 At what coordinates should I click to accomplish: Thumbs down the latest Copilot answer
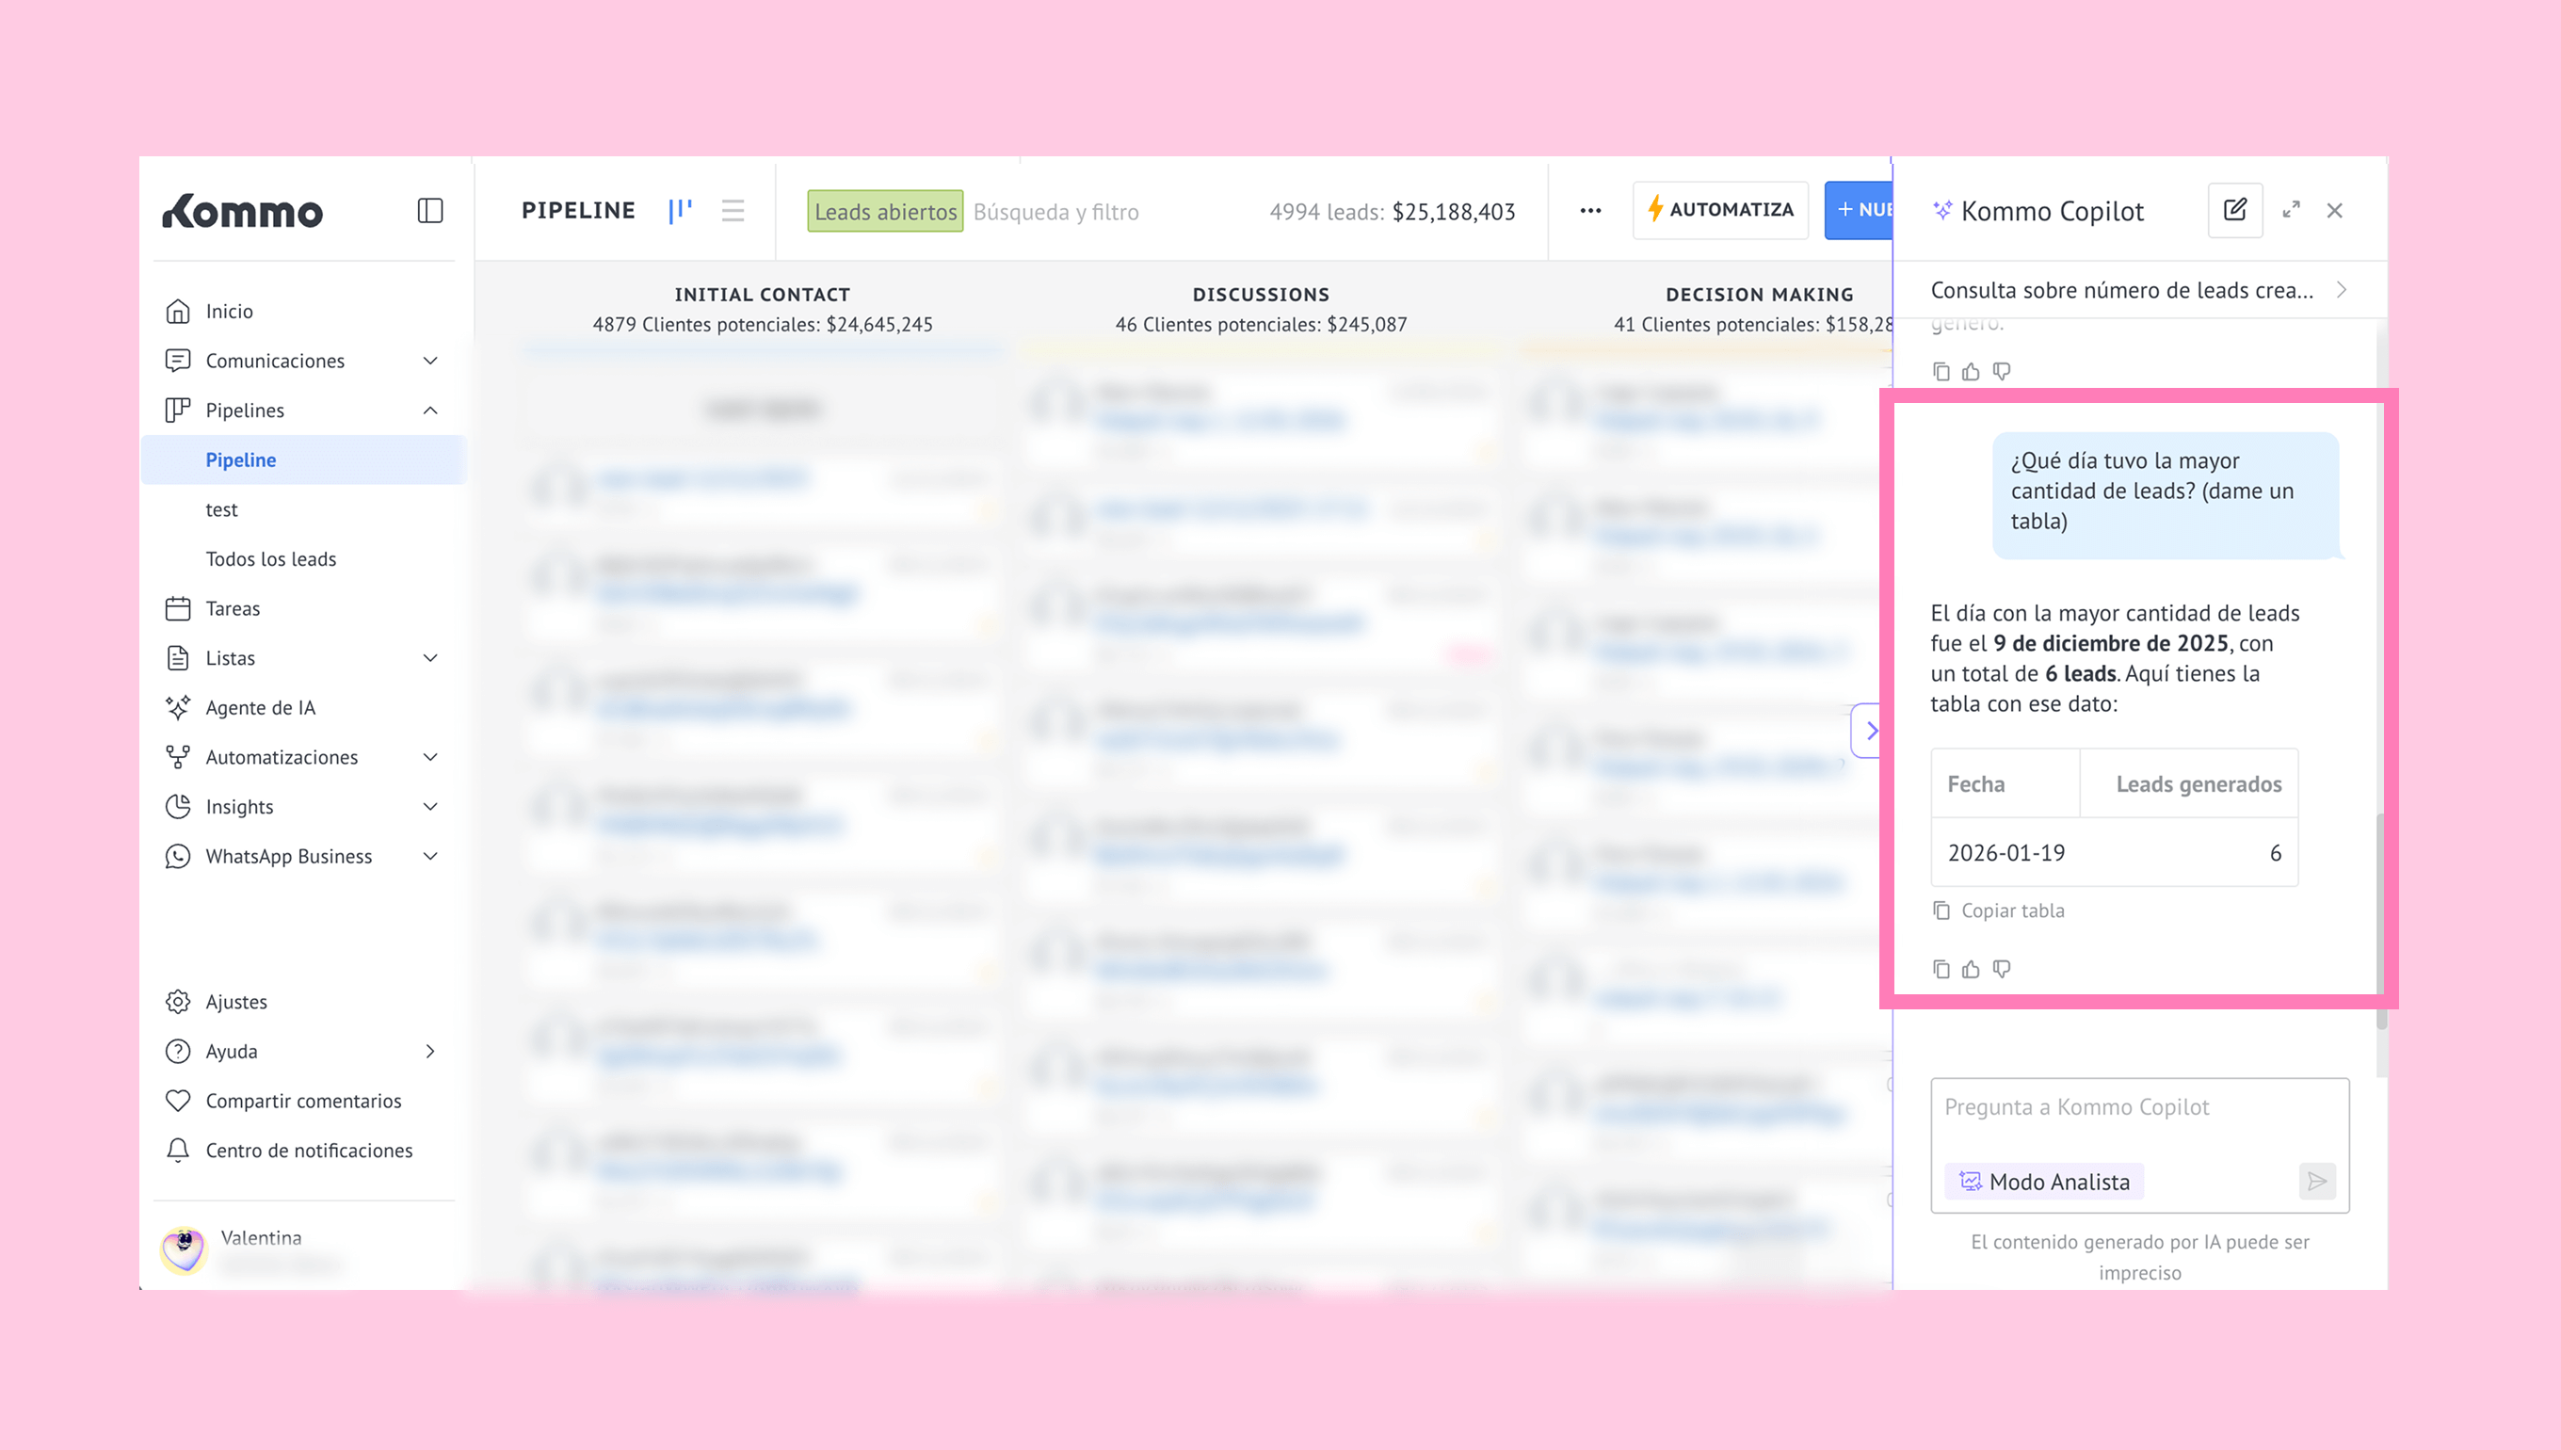(2002, 969)
